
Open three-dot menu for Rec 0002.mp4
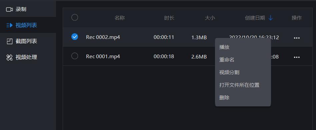pyautogui.click(x=297, y=38)
